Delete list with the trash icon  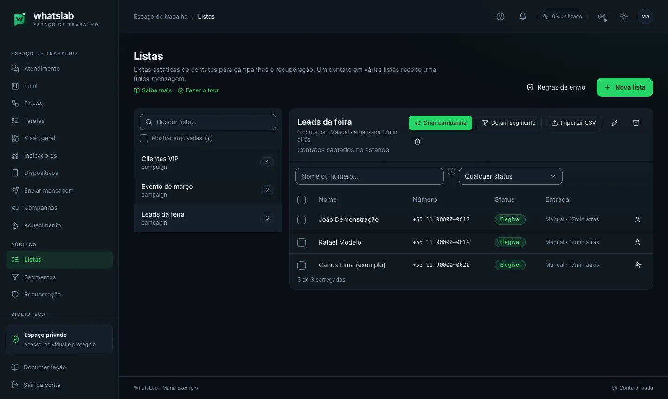(417, 142)
